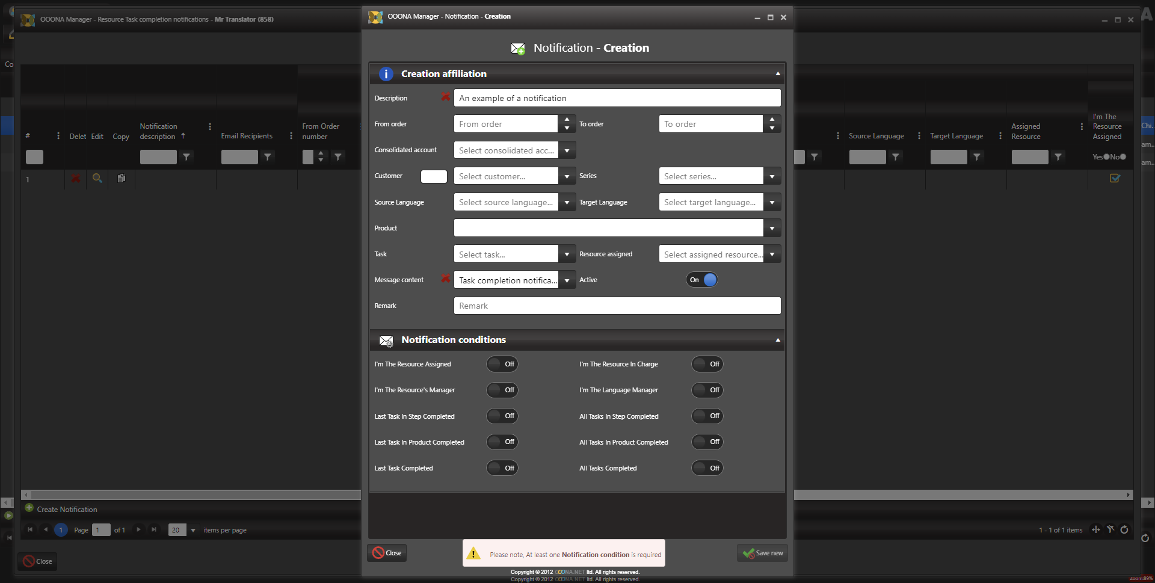This screenshot has height=583, width=1155.
Task: Open the Select customer dropdown
Action: (567, 176)
